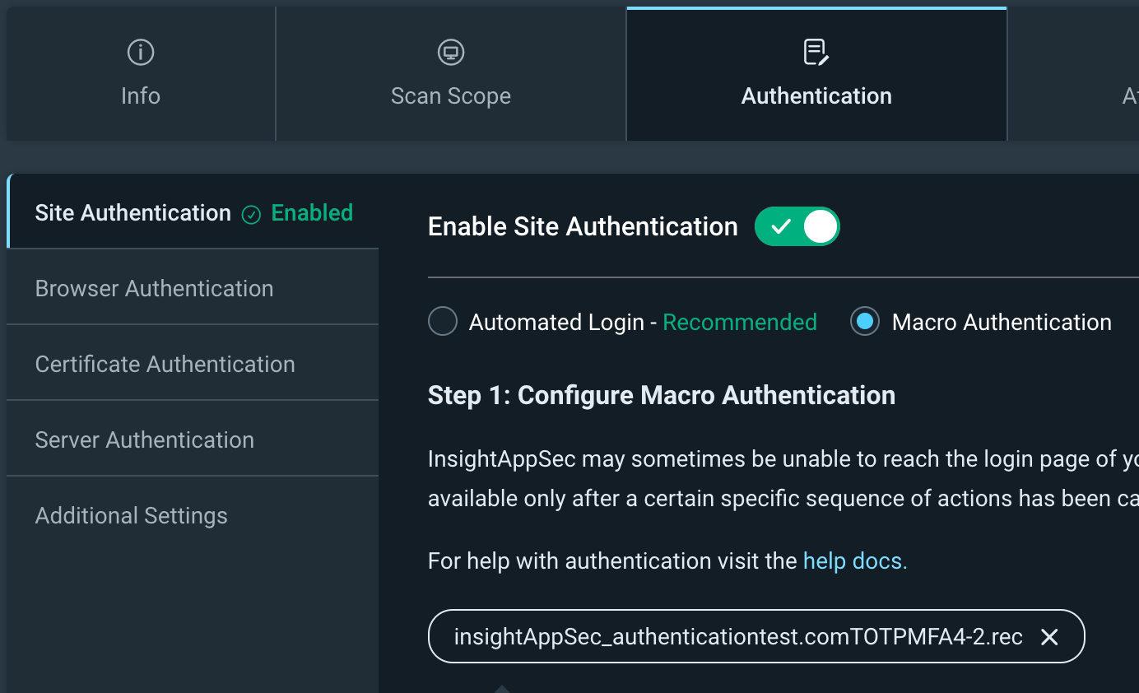Click the Authentication tab's document-pencil icon

(x=816, y=53)
